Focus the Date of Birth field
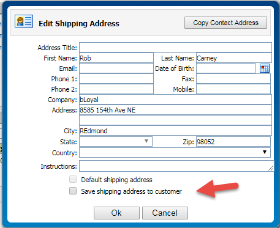The width and height of the screenshot is (280, 228). [225, 68]
